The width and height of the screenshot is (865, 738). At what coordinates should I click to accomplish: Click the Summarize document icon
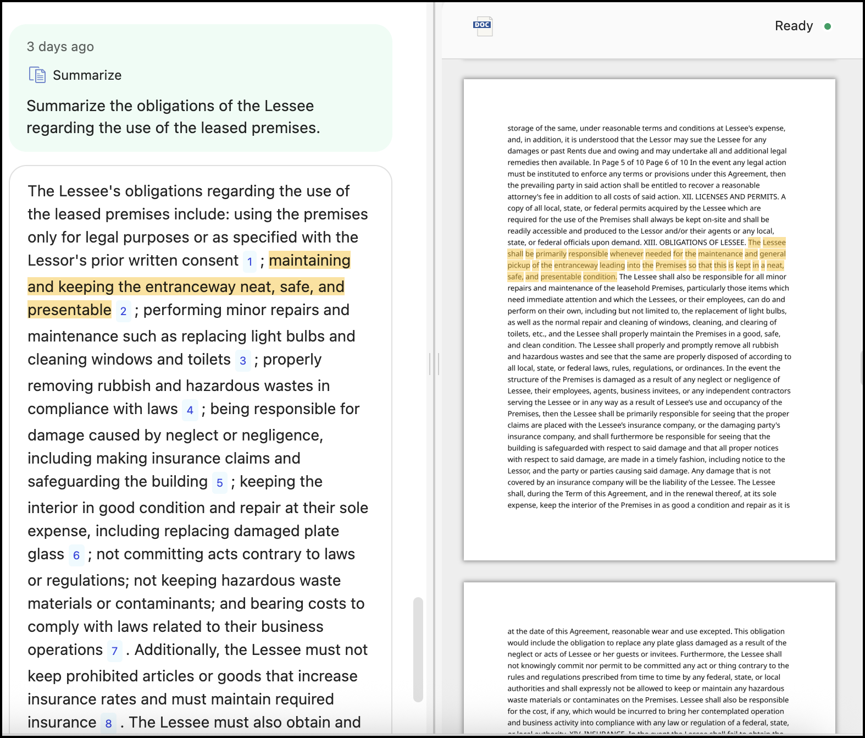pos(37,75)
